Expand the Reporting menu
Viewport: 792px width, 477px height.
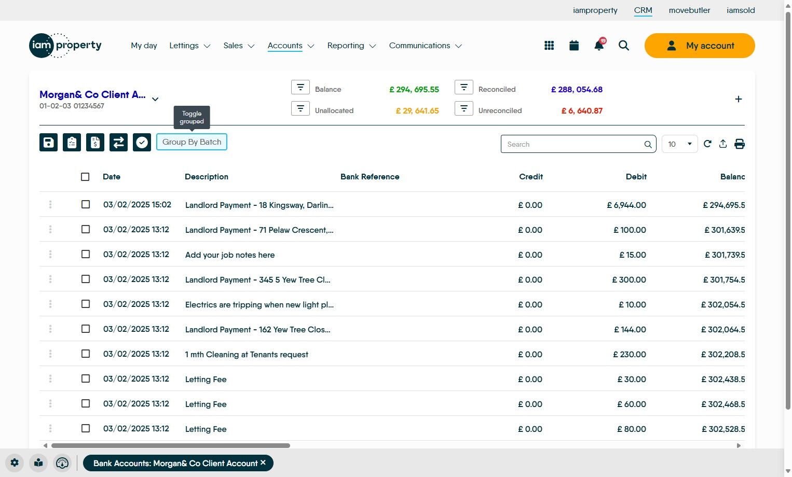coord(351,46)
